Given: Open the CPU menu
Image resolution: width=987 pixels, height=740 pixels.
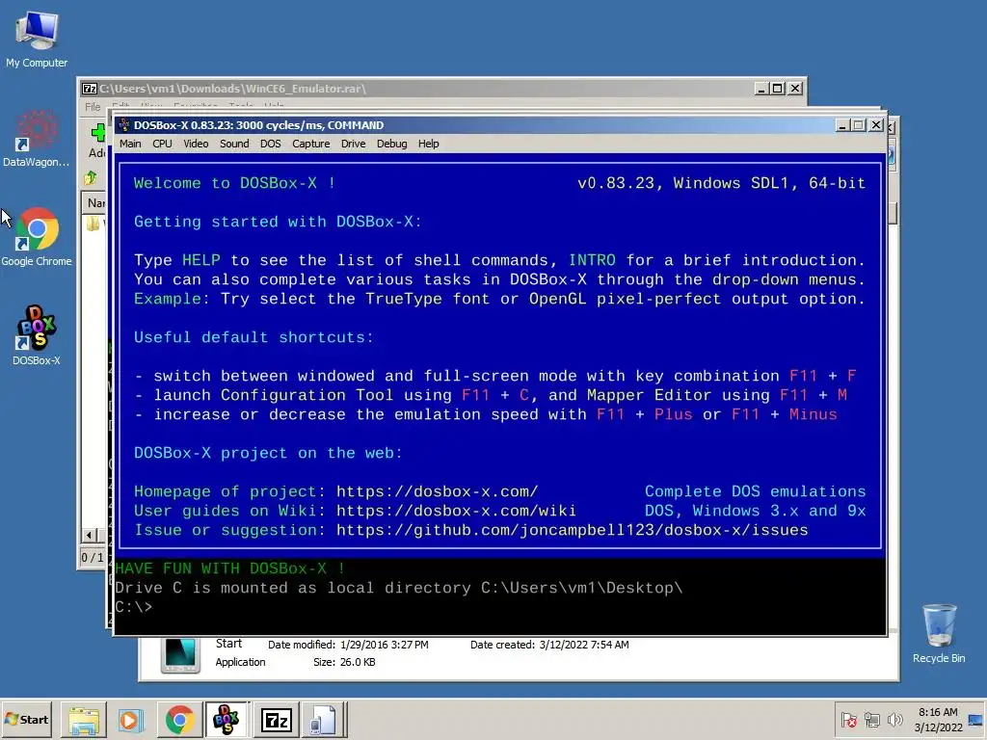Looking at the screenshot, I should pyautogui.click(x=162, y=144).
